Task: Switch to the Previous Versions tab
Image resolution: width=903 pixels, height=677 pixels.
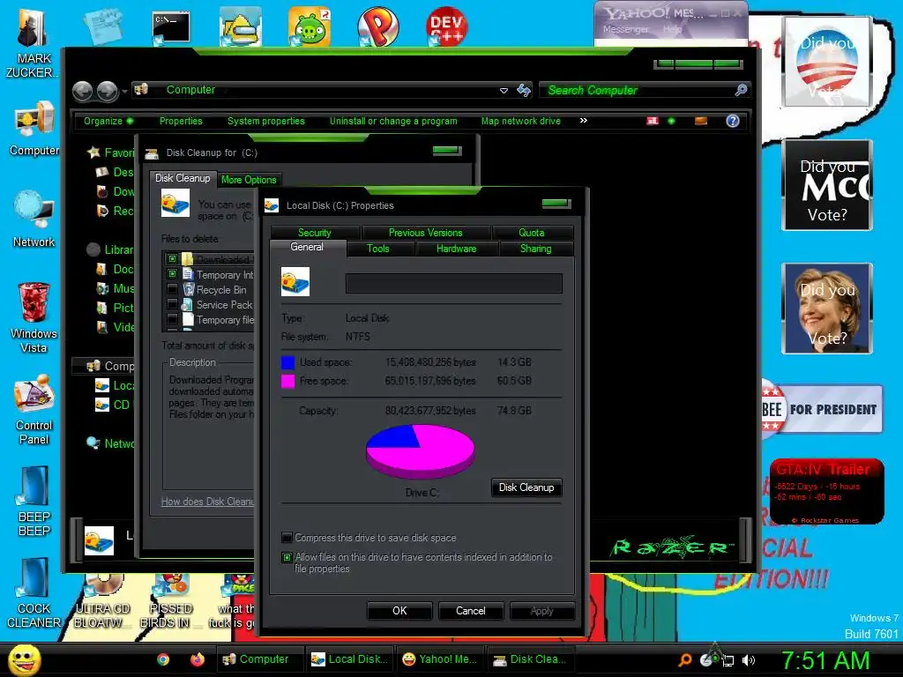Action: pos(426,233)
